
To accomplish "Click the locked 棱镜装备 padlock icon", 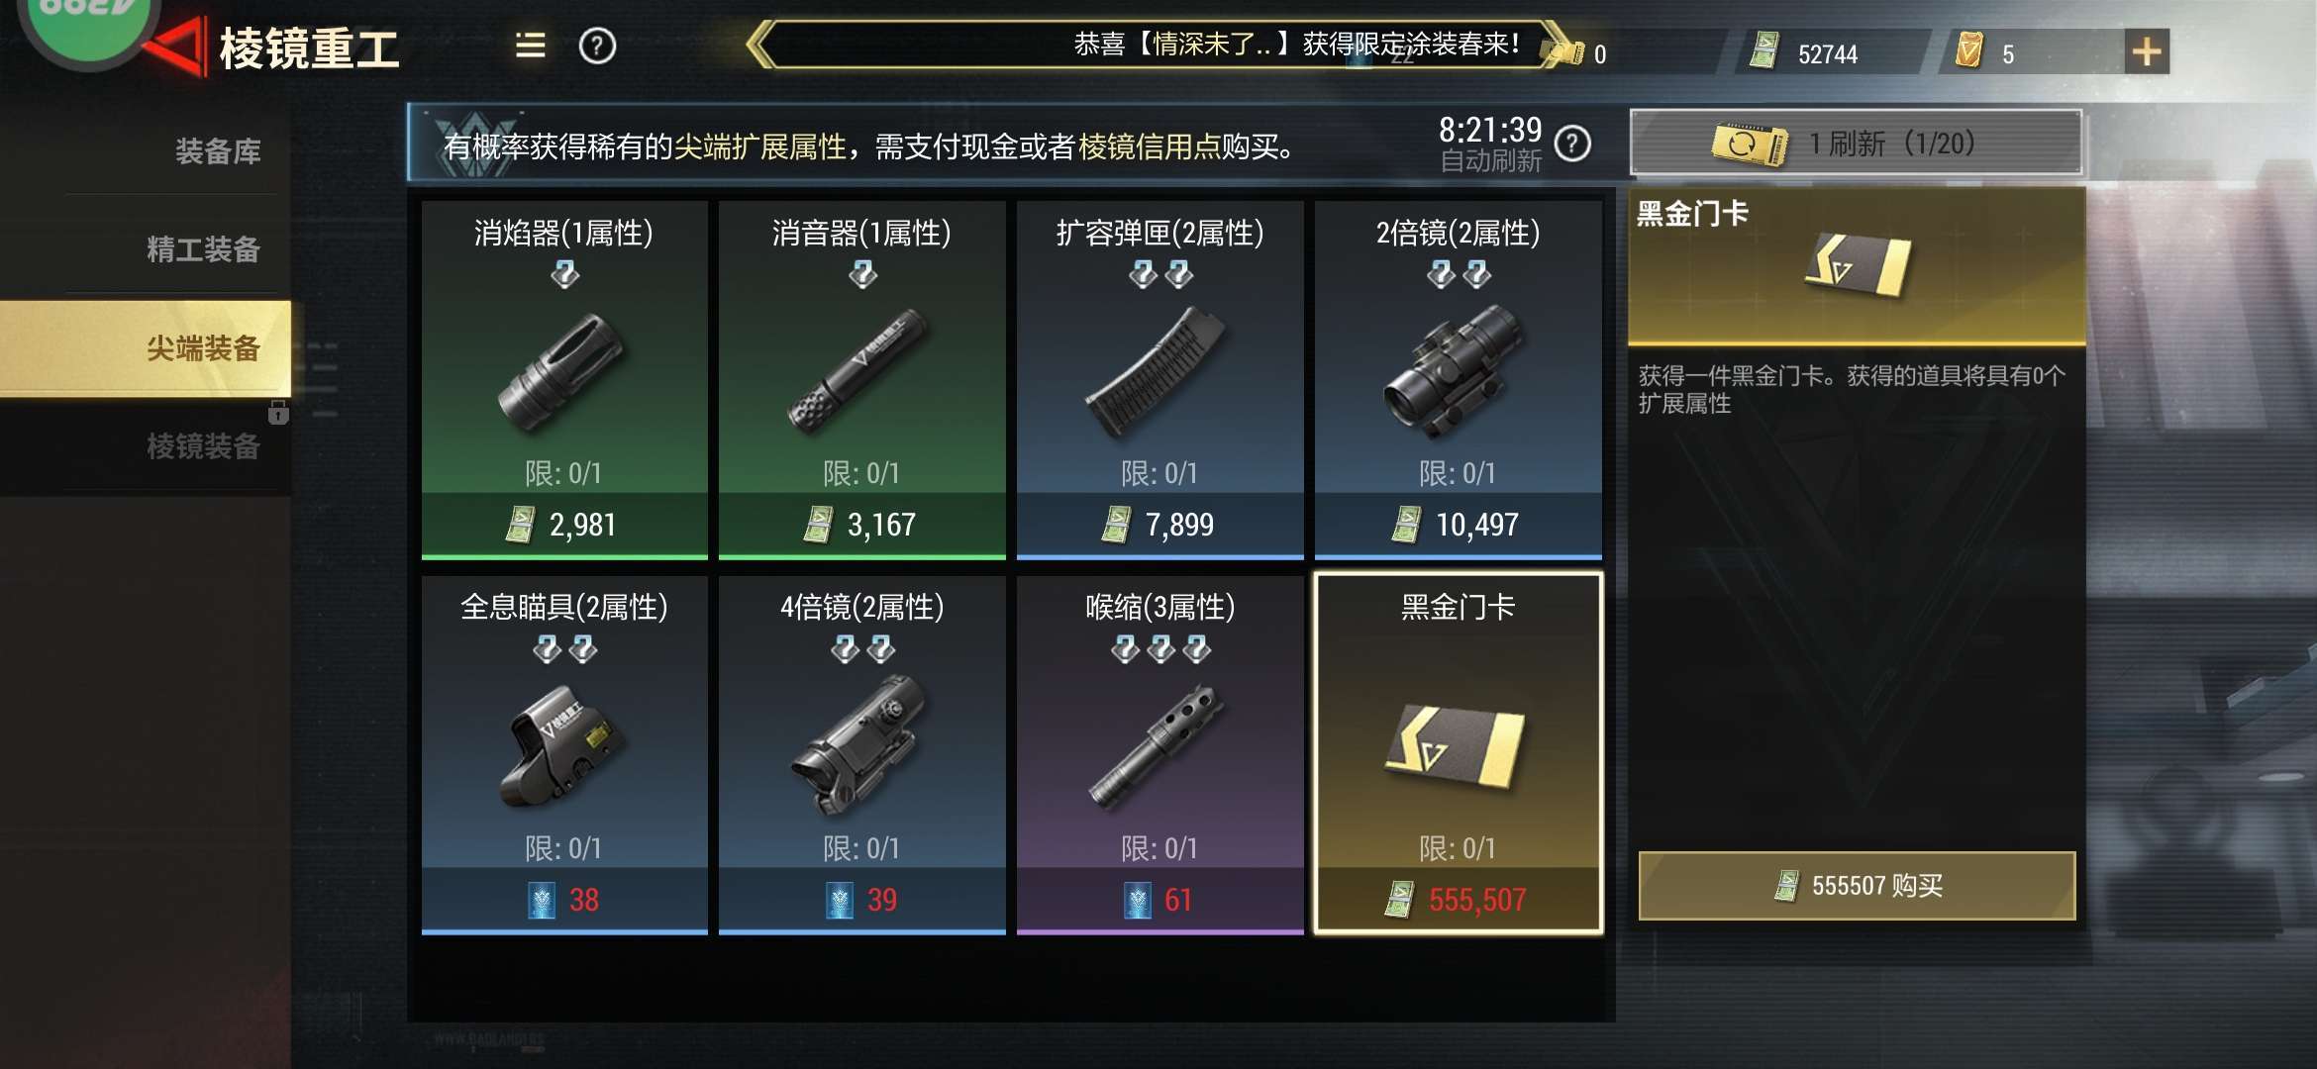I will coord(278,412).
